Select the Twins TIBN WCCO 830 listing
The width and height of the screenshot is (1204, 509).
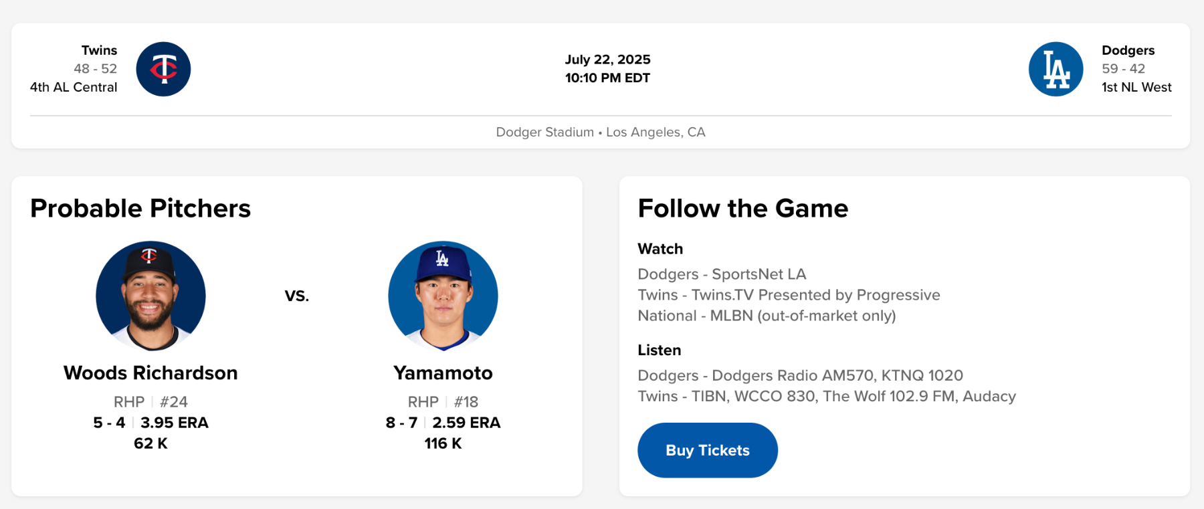tap(826, 396)
